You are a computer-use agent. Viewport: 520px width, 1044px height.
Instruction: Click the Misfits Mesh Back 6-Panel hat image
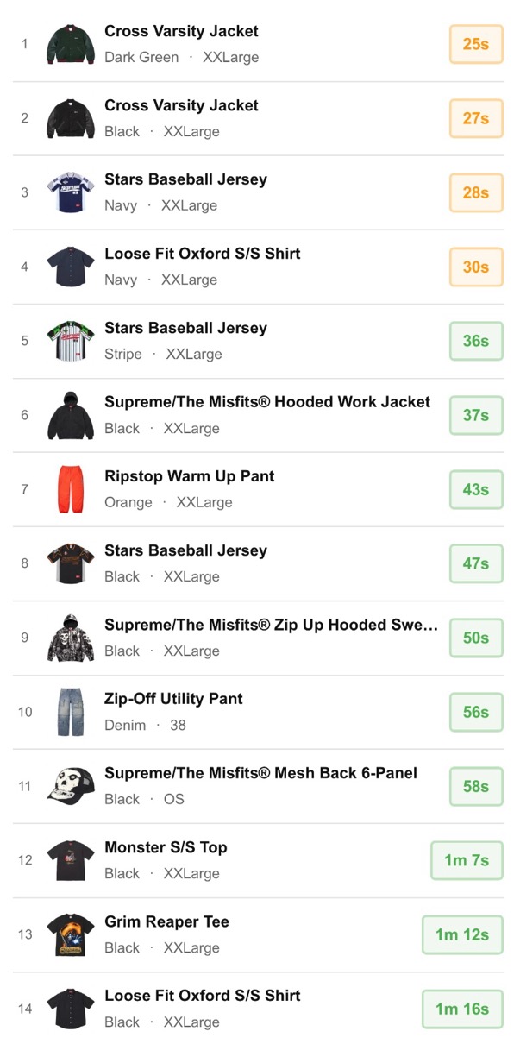[x=71, y=786]
